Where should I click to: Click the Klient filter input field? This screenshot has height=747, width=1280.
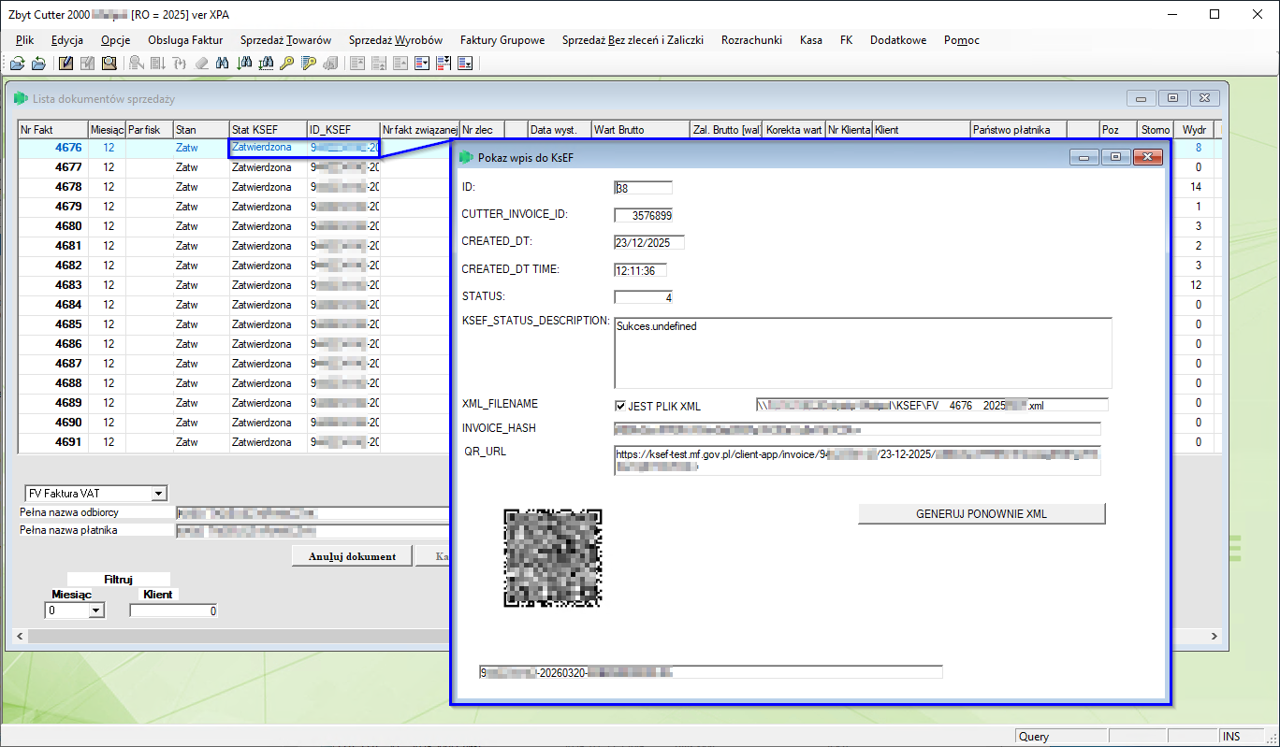(x=174, y=611)
